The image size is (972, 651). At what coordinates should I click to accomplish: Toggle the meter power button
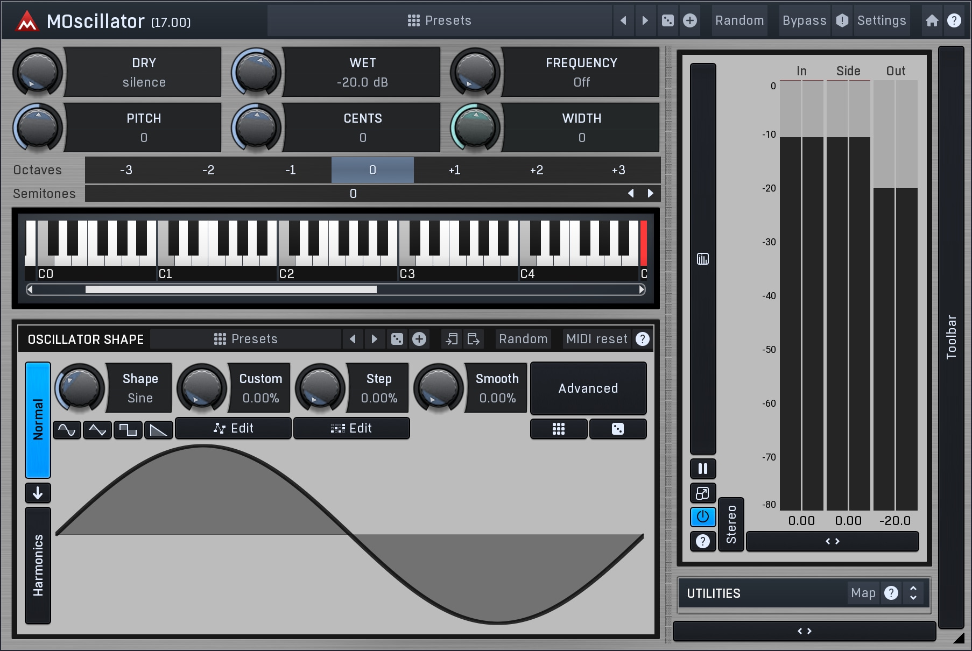tap(702, 517)
